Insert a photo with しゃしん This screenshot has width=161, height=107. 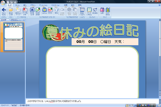(44, 11)
